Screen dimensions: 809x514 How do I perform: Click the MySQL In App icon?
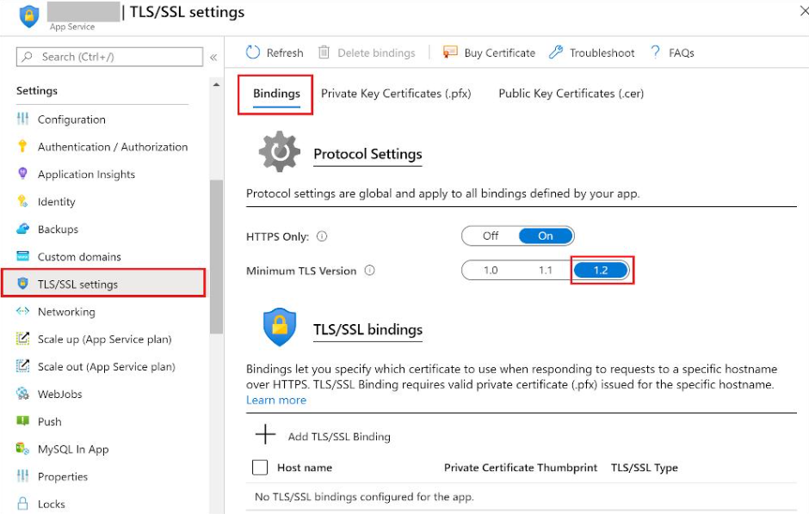22,448
